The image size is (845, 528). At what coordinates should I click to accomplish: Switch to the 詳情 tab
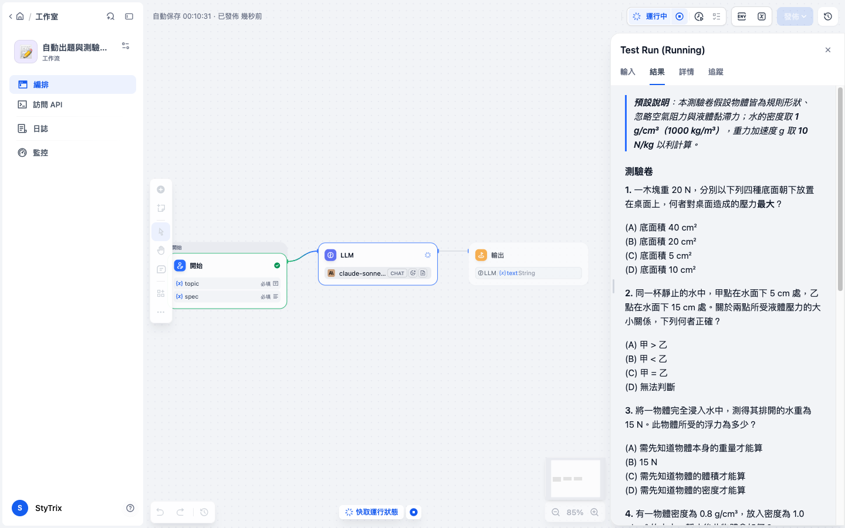(687, 72)
